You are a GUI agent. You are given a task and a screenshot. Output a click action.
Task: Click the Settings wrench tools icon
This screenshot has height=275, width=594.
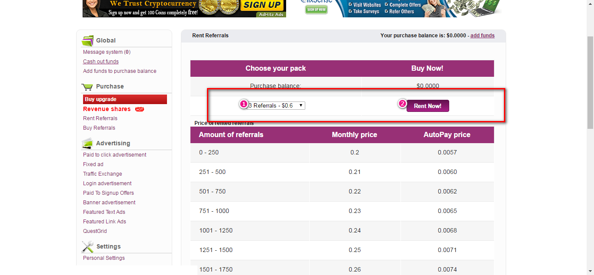coord(87,247)
